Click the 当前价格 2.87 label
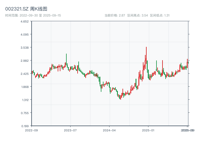 [x=115, y=15]
